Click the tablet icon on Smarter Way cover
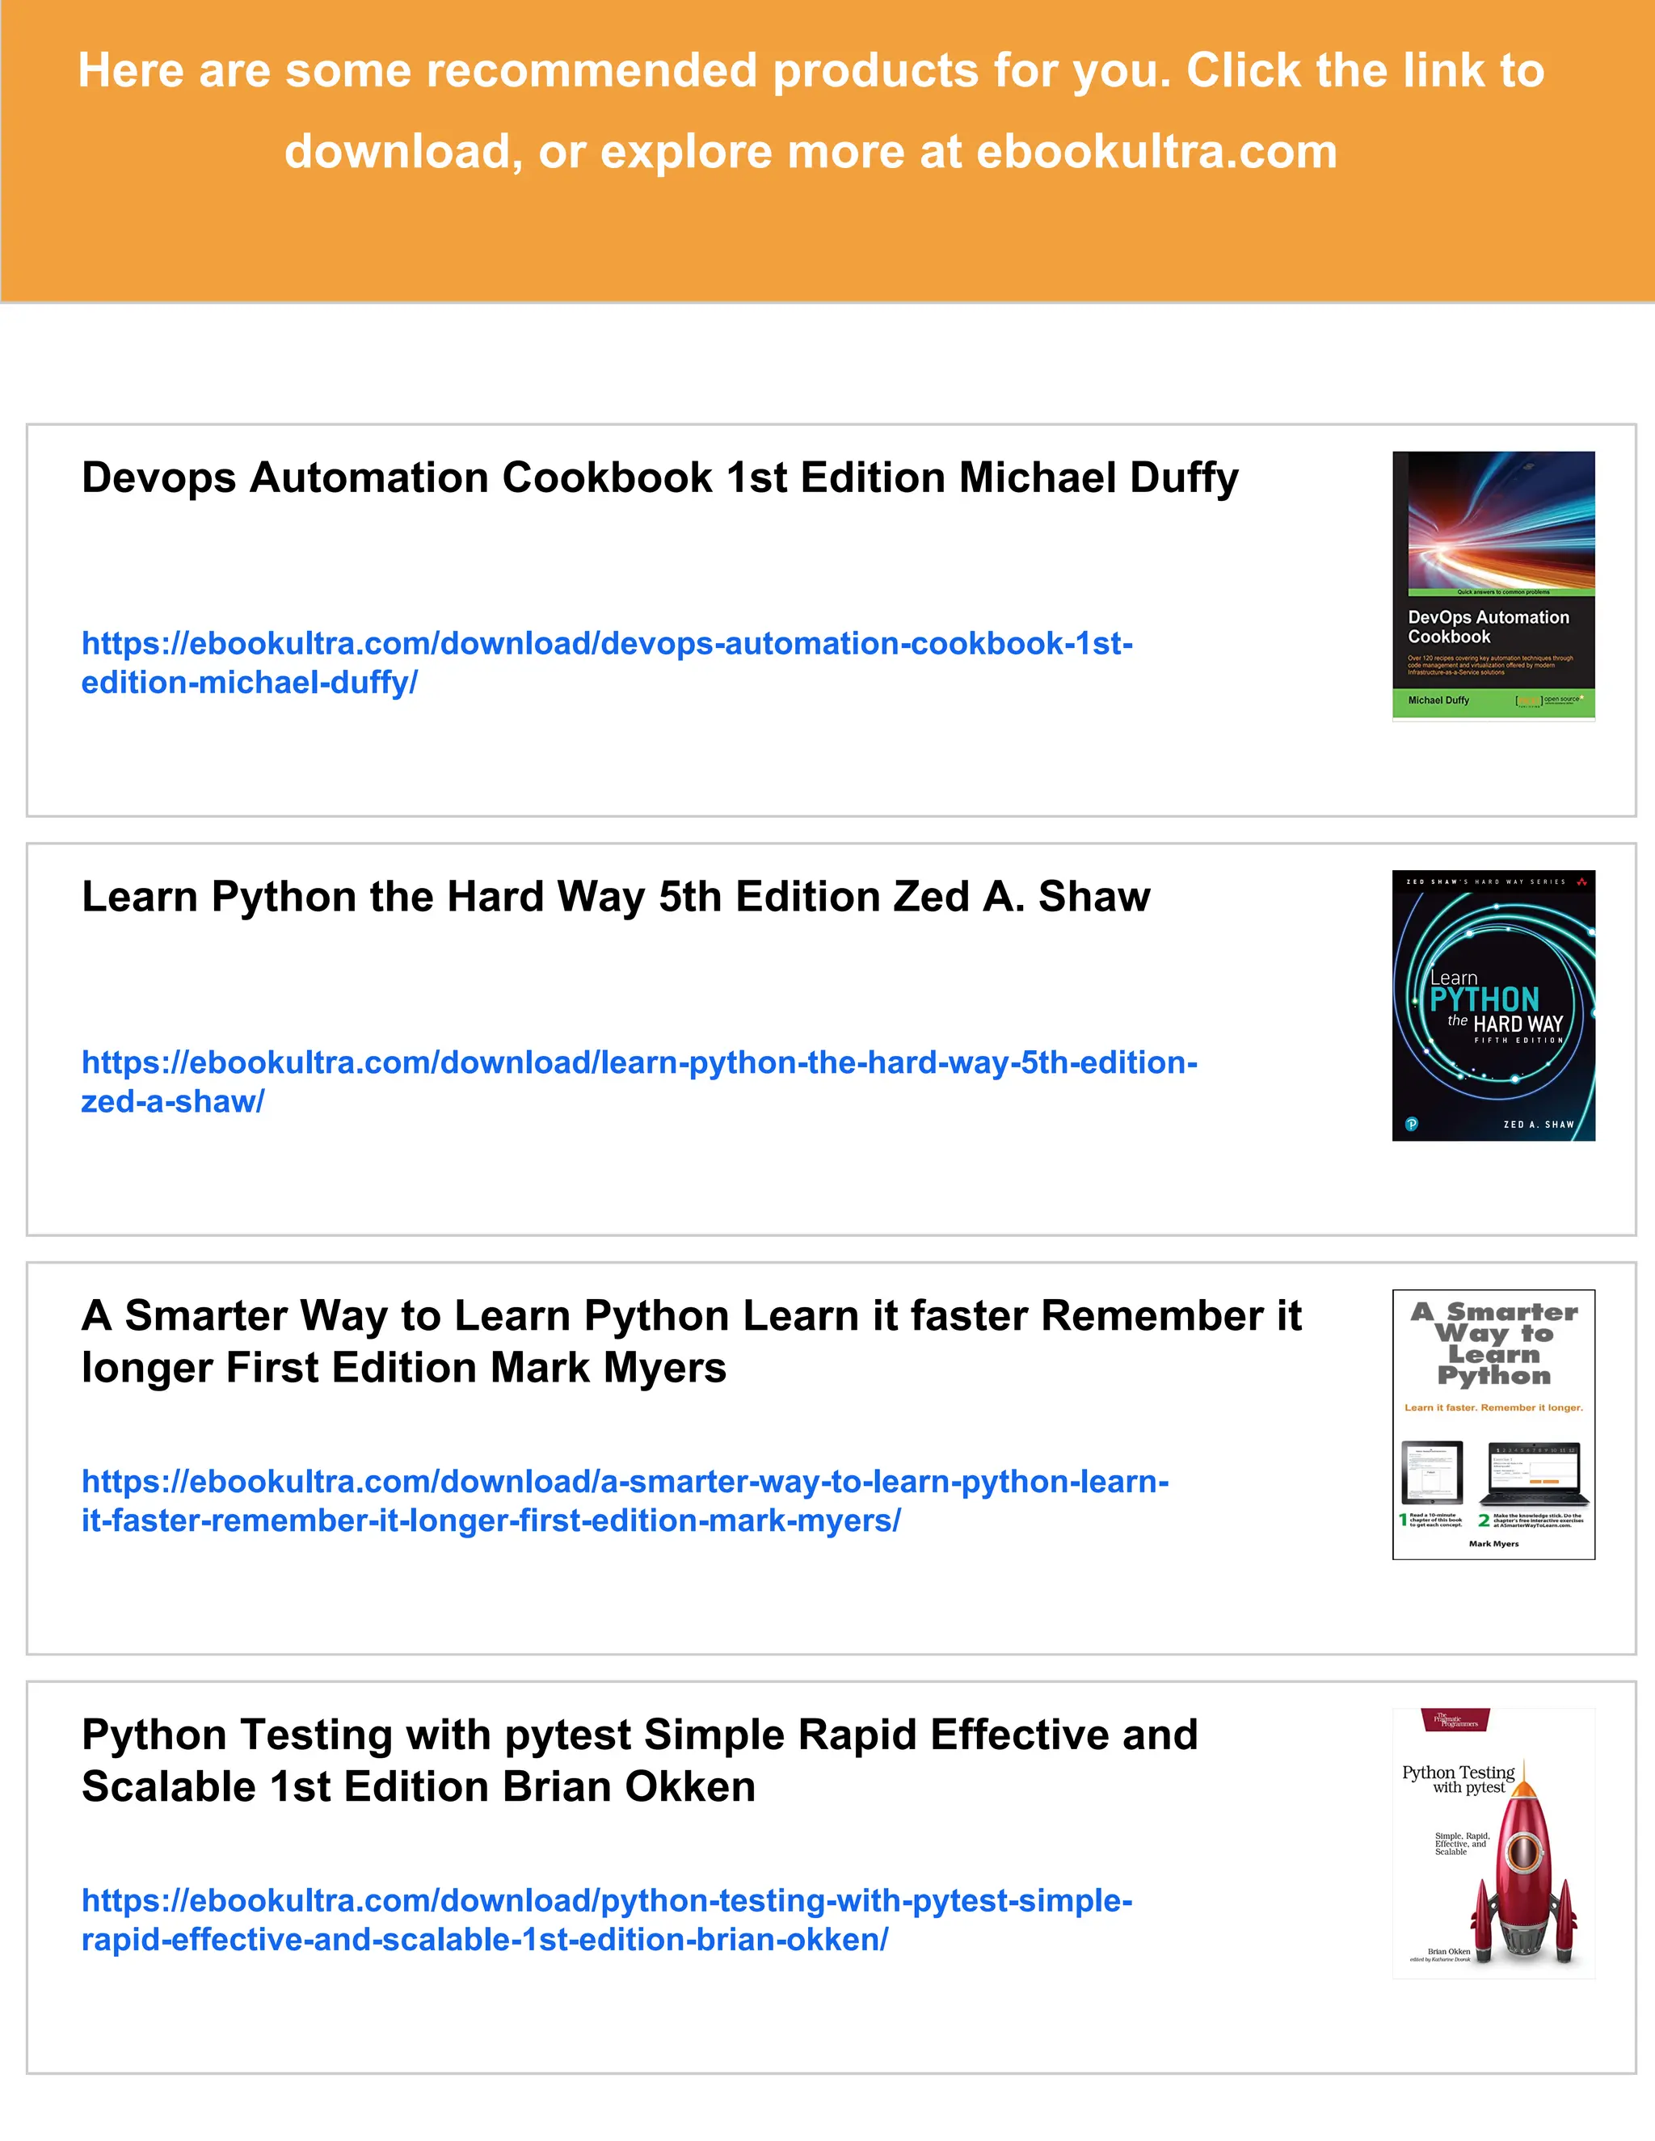 coord(1433,1472)
